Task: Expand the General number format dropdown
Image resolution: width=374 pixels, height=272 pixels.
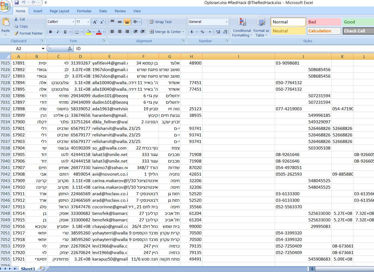Action: tap(226, 22)
